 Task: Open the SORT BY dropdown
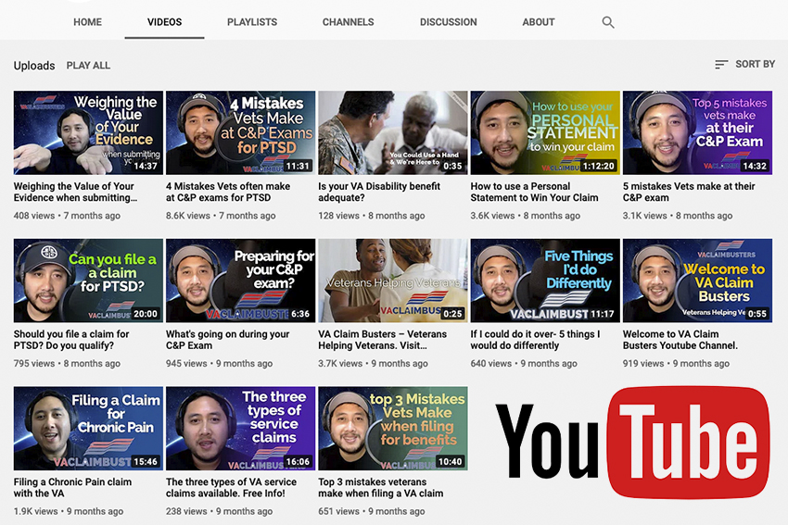click(744, 64)
